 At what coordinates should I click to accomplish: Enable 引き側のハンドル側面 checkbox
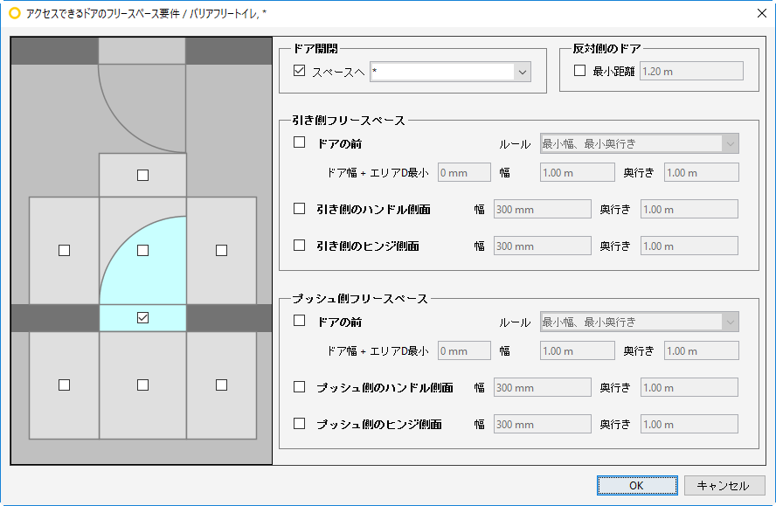pyautogui.click(x=299, y=209)
